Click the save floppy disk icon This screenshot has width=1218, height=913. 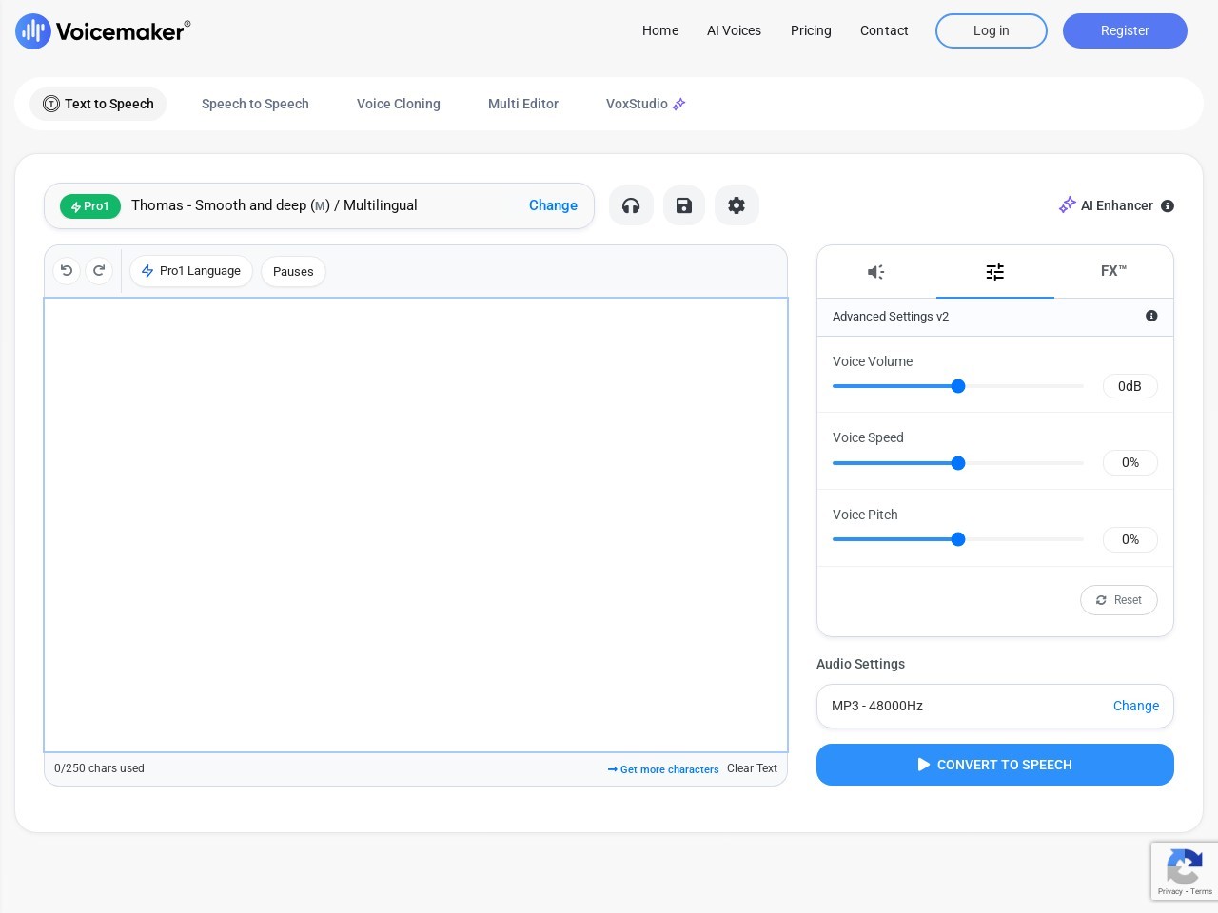684,205
